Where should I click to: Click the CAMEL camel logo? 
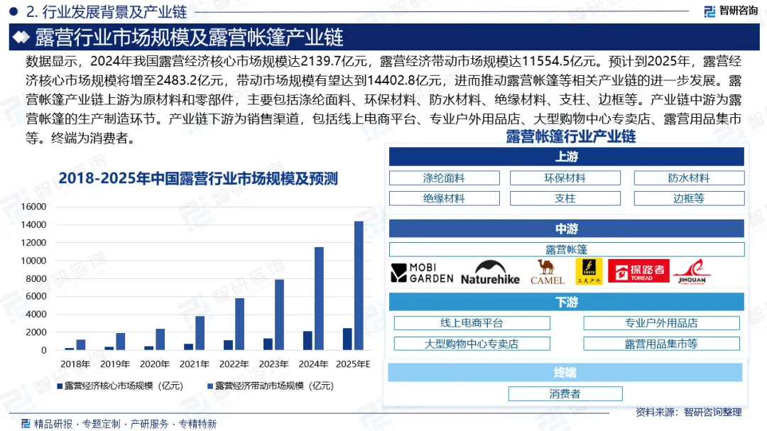click(548, 272)
